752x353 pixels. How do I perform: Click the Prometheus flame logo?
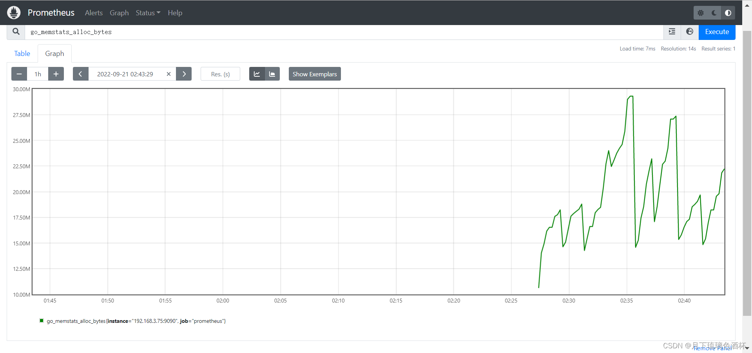click(14, 13)
